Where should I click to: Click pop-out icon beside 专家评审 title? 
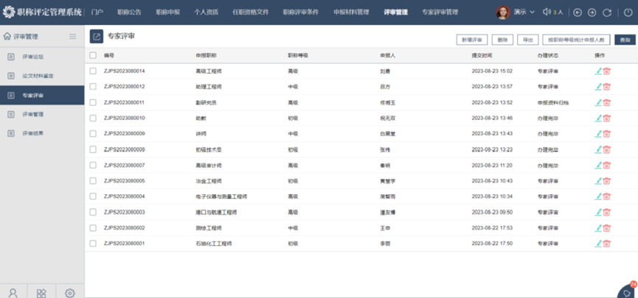click(x=97, y=37)
